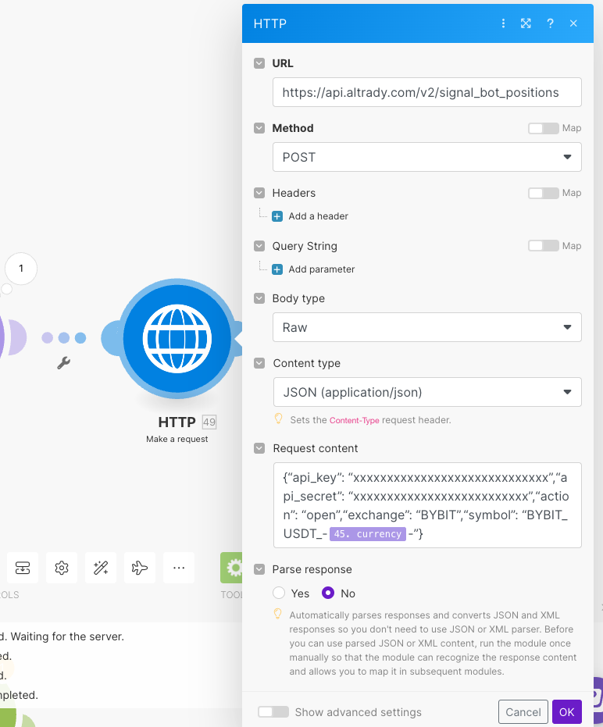Image resolution: width=603 pixels, height=727 pixels.
Task: Click the scenario inputs/outputs icon
Action: point(23,568)
